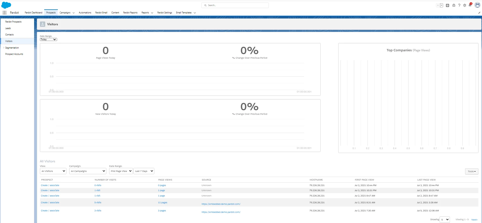Click the magnifier icon in the search bar
Viewport: 482px width, 223px height.
tap(205, 5)
